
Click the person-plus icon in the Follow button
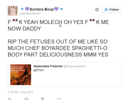(106, 10)
